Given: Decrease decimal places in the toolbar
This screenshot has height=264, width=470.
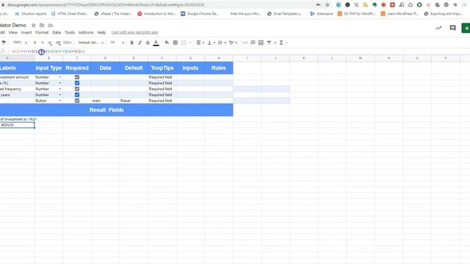Looking at the screenshot, I should (x=50, y=43).
